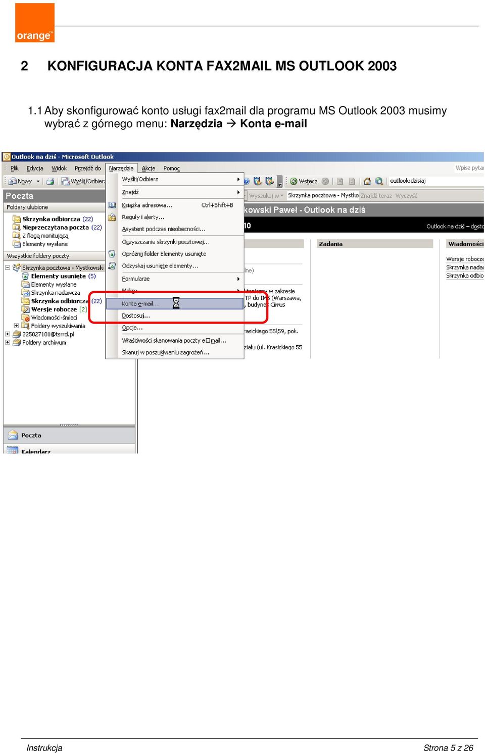Click the second shield antivirus icon

[270, 181]
